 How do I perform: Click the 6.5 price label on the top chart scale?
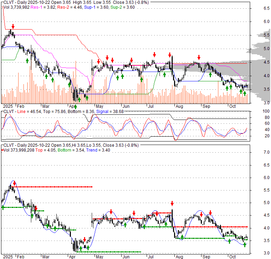(x=266, y=8)
